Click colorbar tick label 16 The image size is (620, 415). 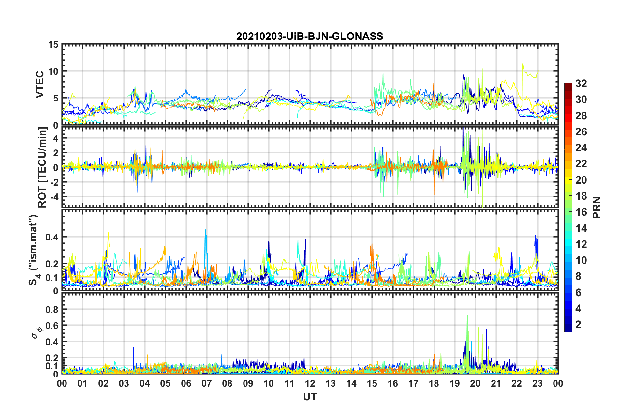tap(581, 212)
